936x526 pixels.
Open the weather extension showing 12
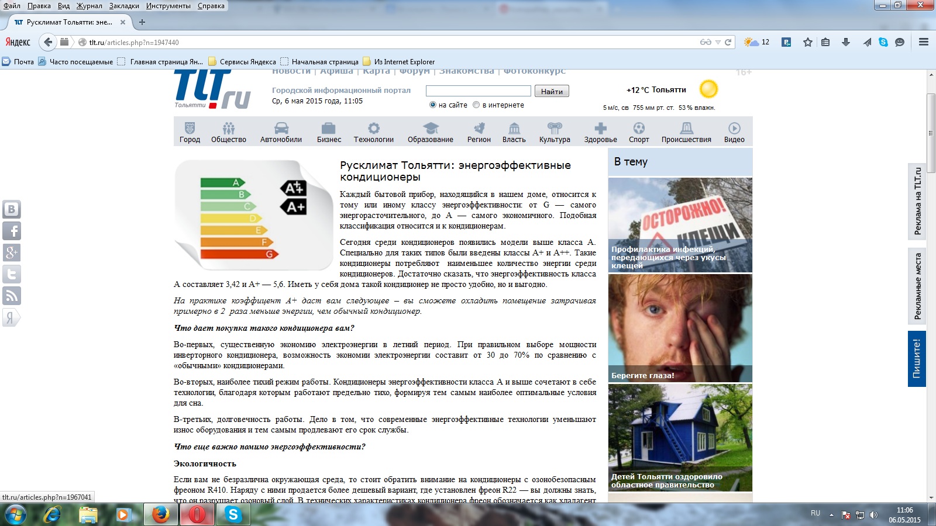click(756, 42)
